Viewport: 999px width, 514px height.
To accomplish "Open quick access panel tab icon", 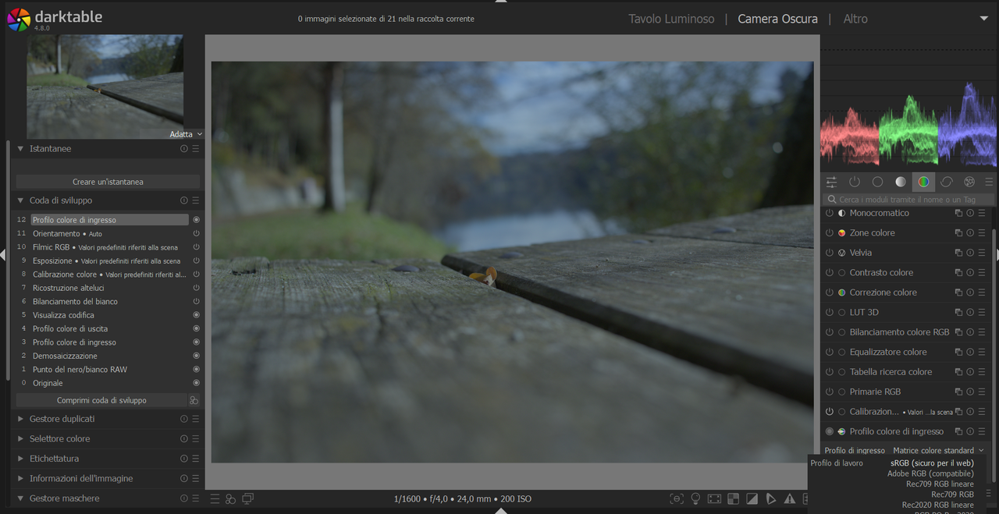I will click(x=831, y=182).
